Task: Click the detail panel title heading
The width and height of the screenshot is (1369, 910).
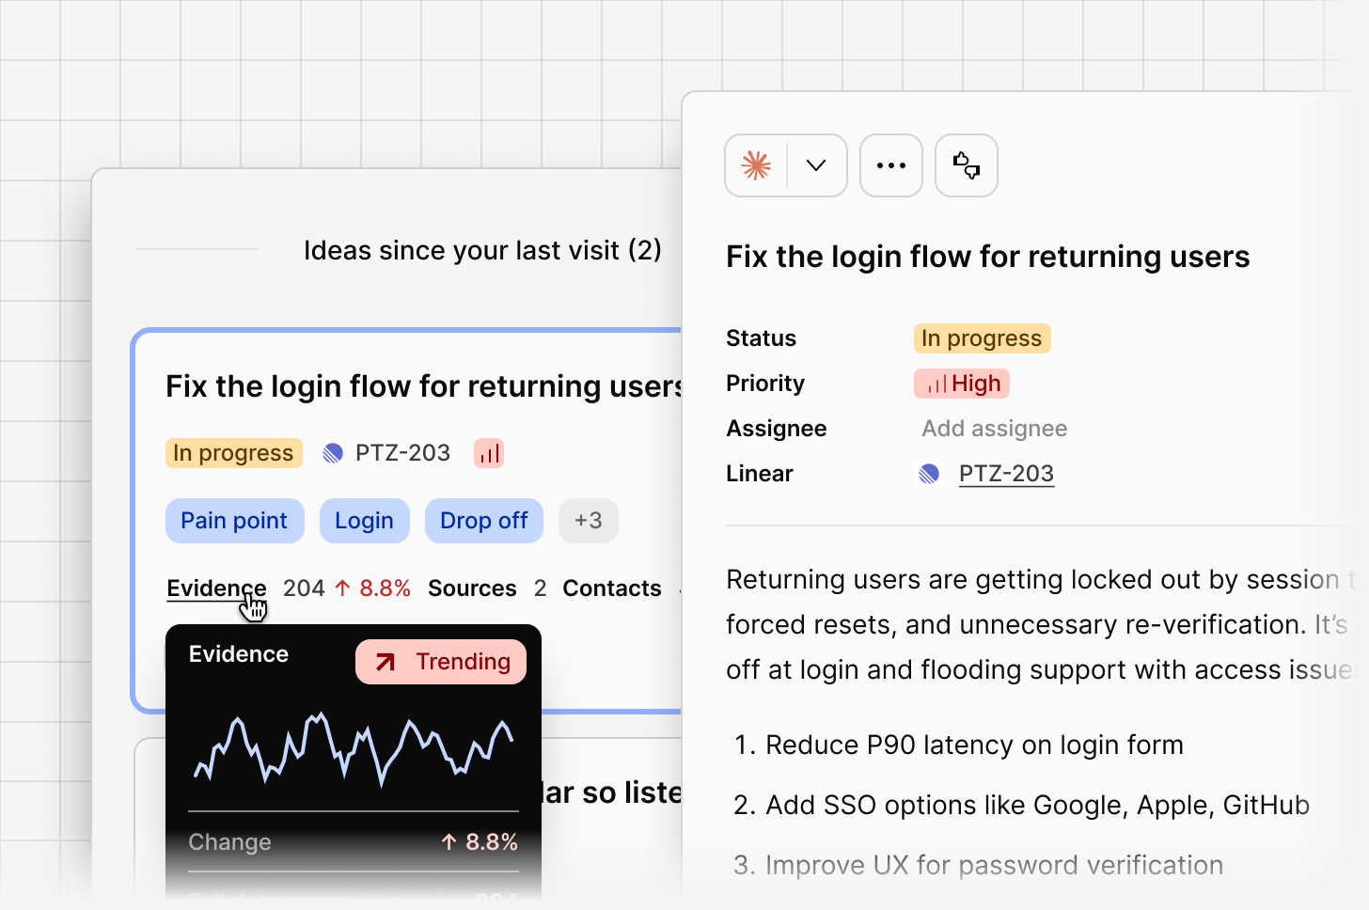Action: click(987, 257)
